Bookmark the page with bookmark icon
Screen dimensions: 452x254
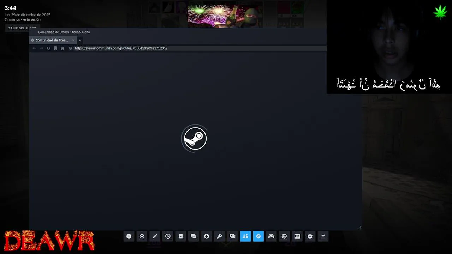tap(55, 48)
